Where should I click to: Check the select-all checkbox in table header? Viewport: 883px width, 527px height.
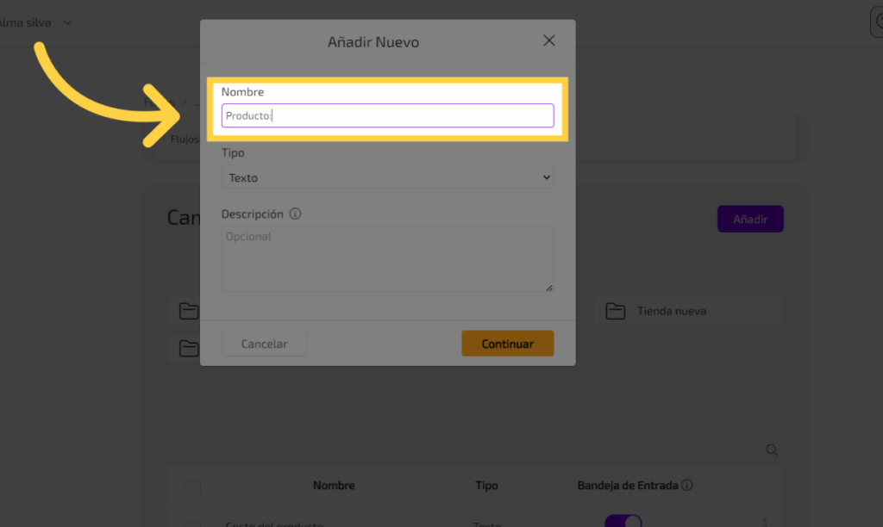tap(193, 487)
